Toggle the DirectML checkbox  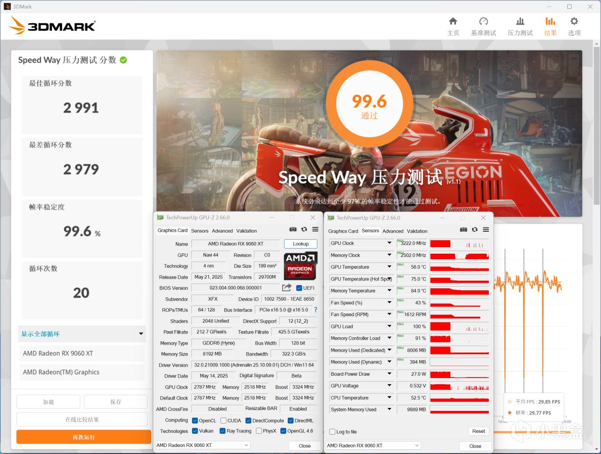pos(291,421)
